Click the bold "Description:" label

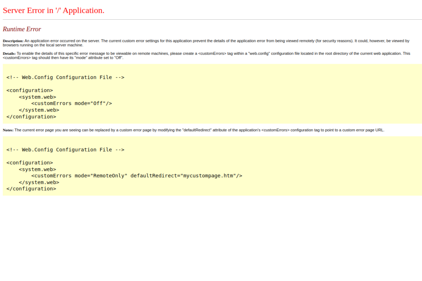coord(13,41)
